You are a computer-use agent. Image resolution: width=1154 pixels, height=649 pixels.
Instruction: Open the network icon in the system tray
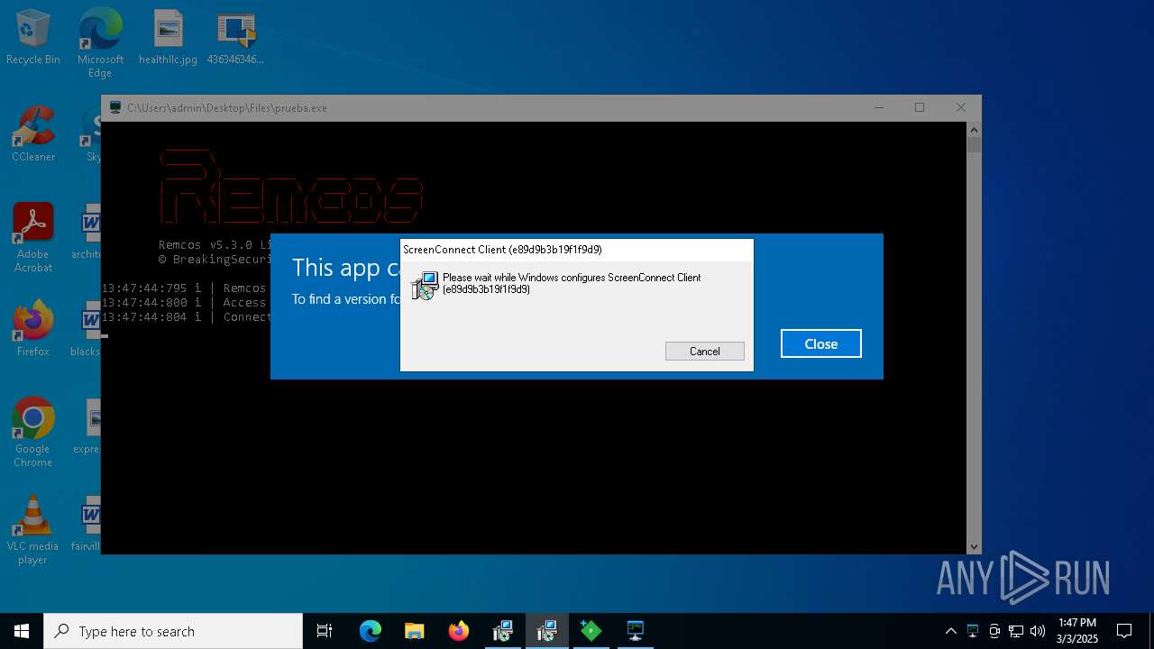(1016, 631)
